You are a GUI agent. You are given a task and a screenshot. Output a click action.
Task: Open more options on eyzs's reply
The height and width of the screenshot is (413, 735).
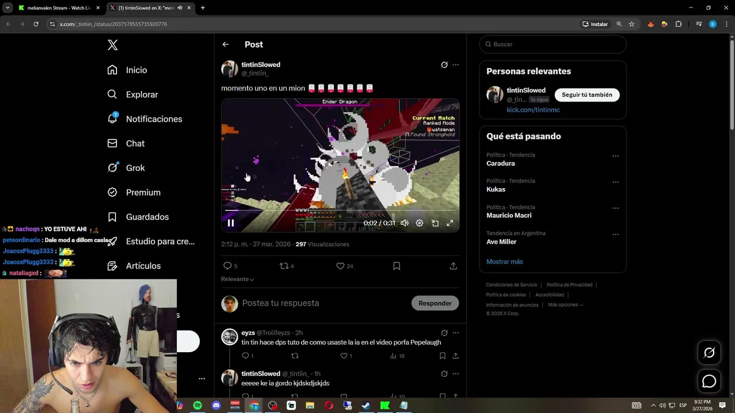tap(456, 333)
